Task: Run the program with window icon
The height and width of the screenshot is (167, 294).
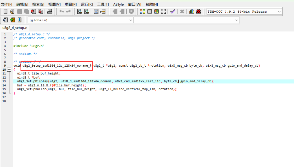Action: pos(149,11)
